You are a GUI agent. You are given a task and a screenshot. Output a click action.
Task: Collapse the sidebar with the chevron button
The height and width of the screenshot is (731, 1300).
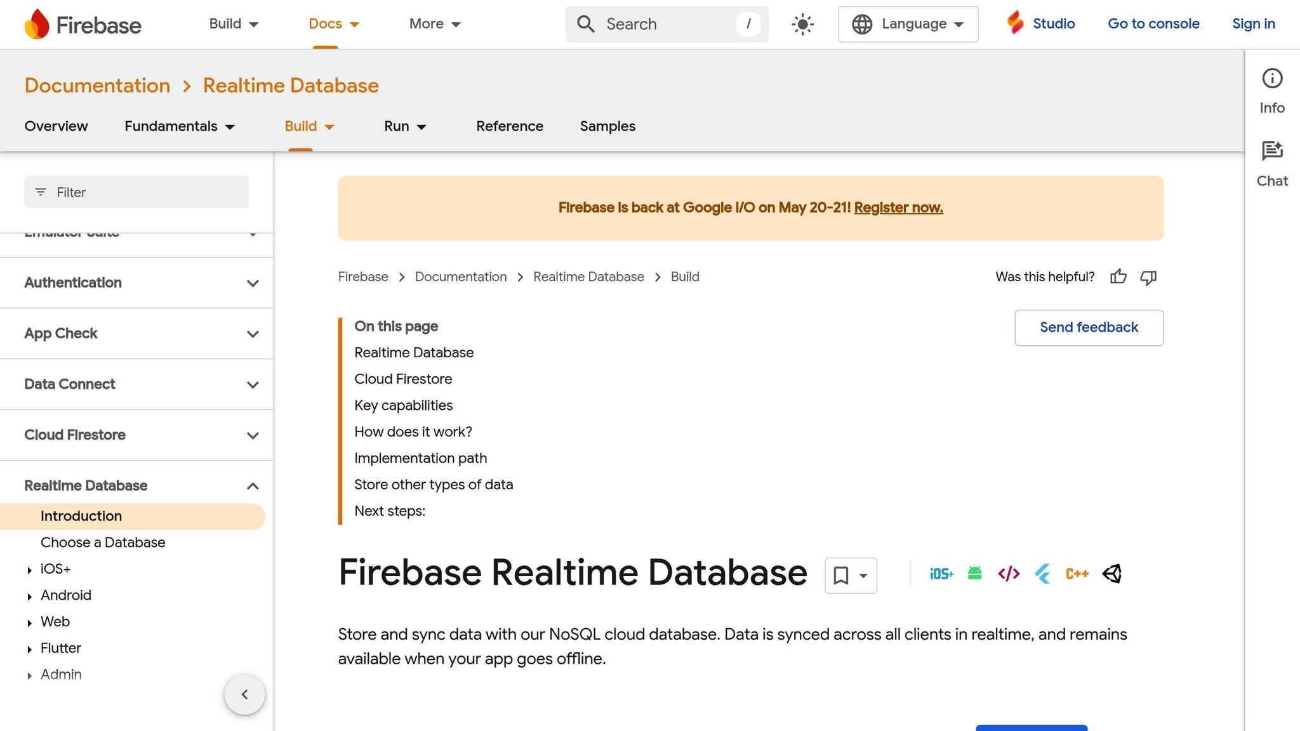(x=244, y=695)
